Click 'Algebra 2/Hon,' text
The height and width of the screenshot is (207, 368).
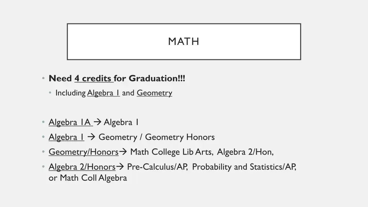[x=245, y=152]
